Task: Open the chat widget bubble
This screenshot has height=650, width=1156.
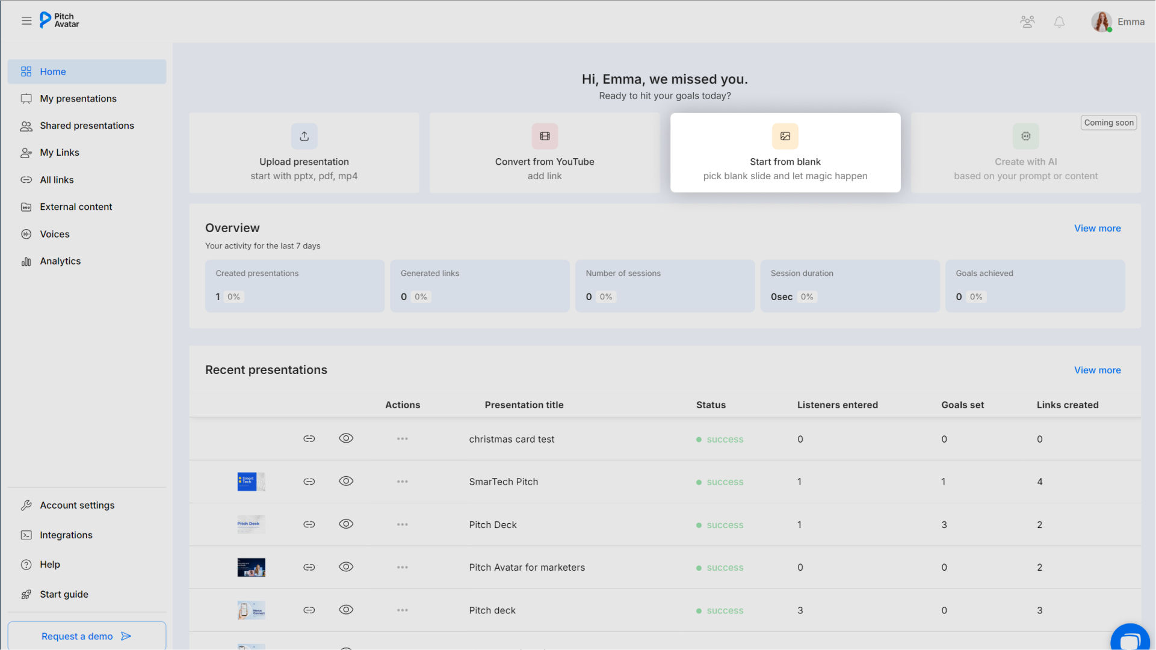Action: coord(1130,640)
